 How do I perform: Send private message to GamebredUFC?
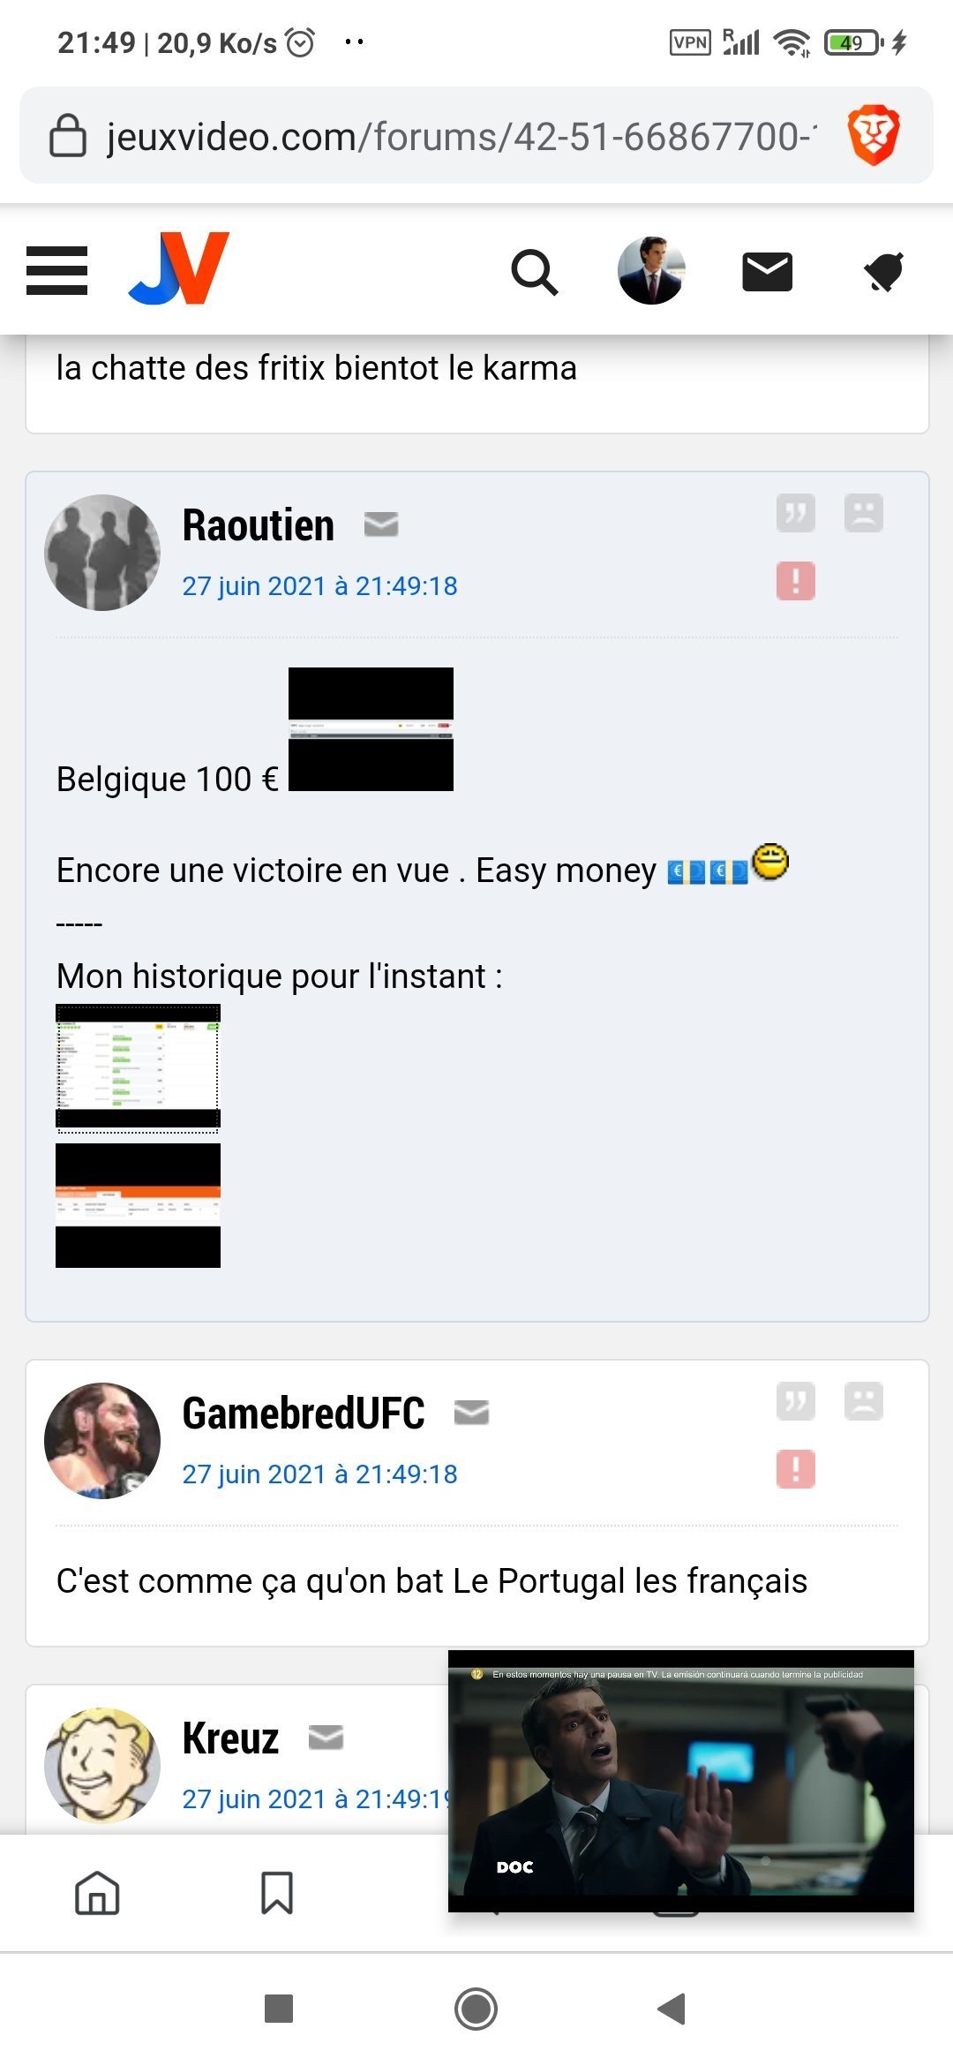tap(471, 1413)
